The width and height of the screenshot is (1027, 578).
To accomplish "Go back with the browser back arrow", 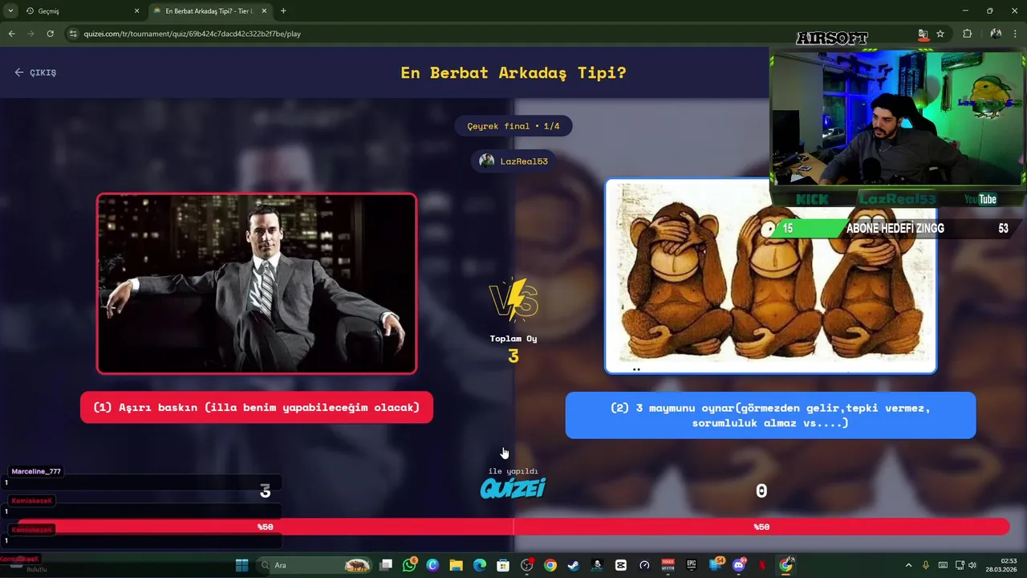I will point(11,34).
